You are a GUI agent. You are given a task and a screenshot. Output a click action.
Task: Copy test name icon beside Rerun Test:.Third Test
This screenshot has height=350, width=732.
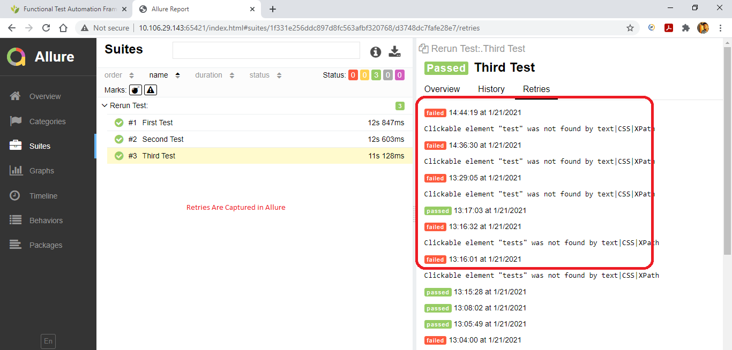[x=423, y=49]
